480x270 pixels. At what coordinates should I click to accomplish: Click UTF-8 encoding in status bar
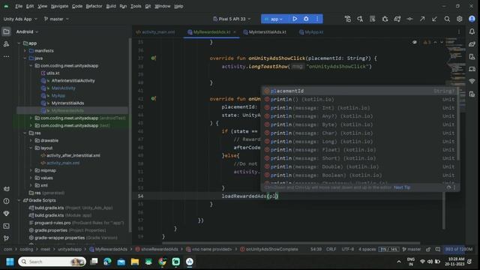point(347,249)
